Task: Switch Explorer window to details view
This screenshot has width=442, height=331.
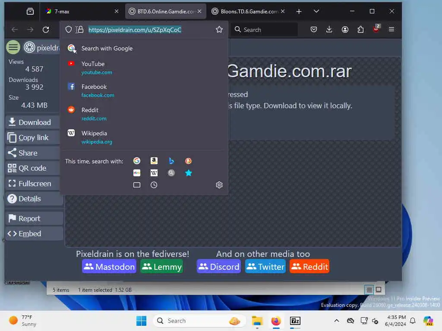Action: (x=369, y=290)
